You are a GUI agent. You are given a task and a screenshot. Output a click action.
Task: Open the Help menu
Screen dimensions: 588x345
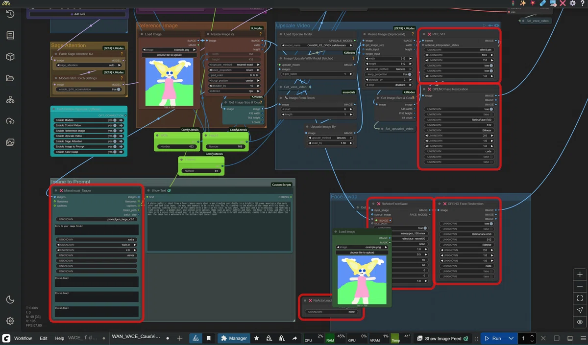coord(59,338)
